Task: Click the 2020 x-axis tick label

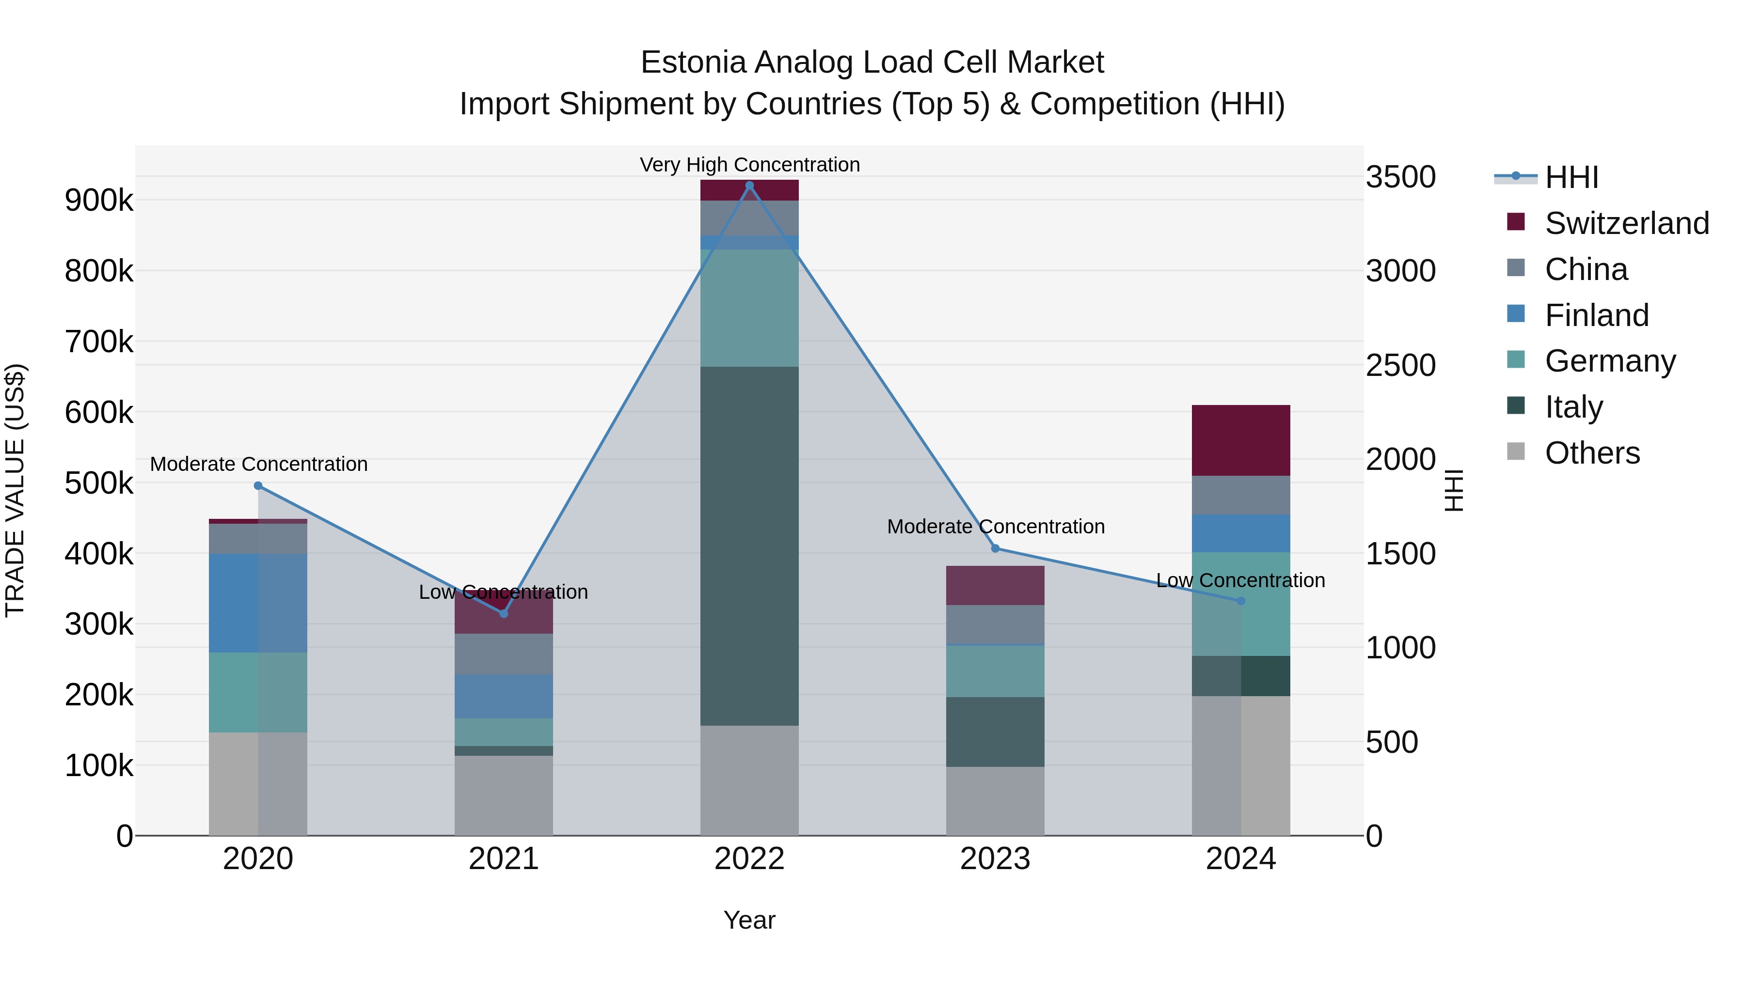Action: coord(258,859)
